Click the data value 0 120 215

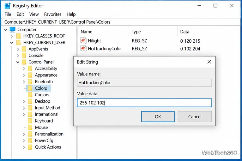click(190, 41)
